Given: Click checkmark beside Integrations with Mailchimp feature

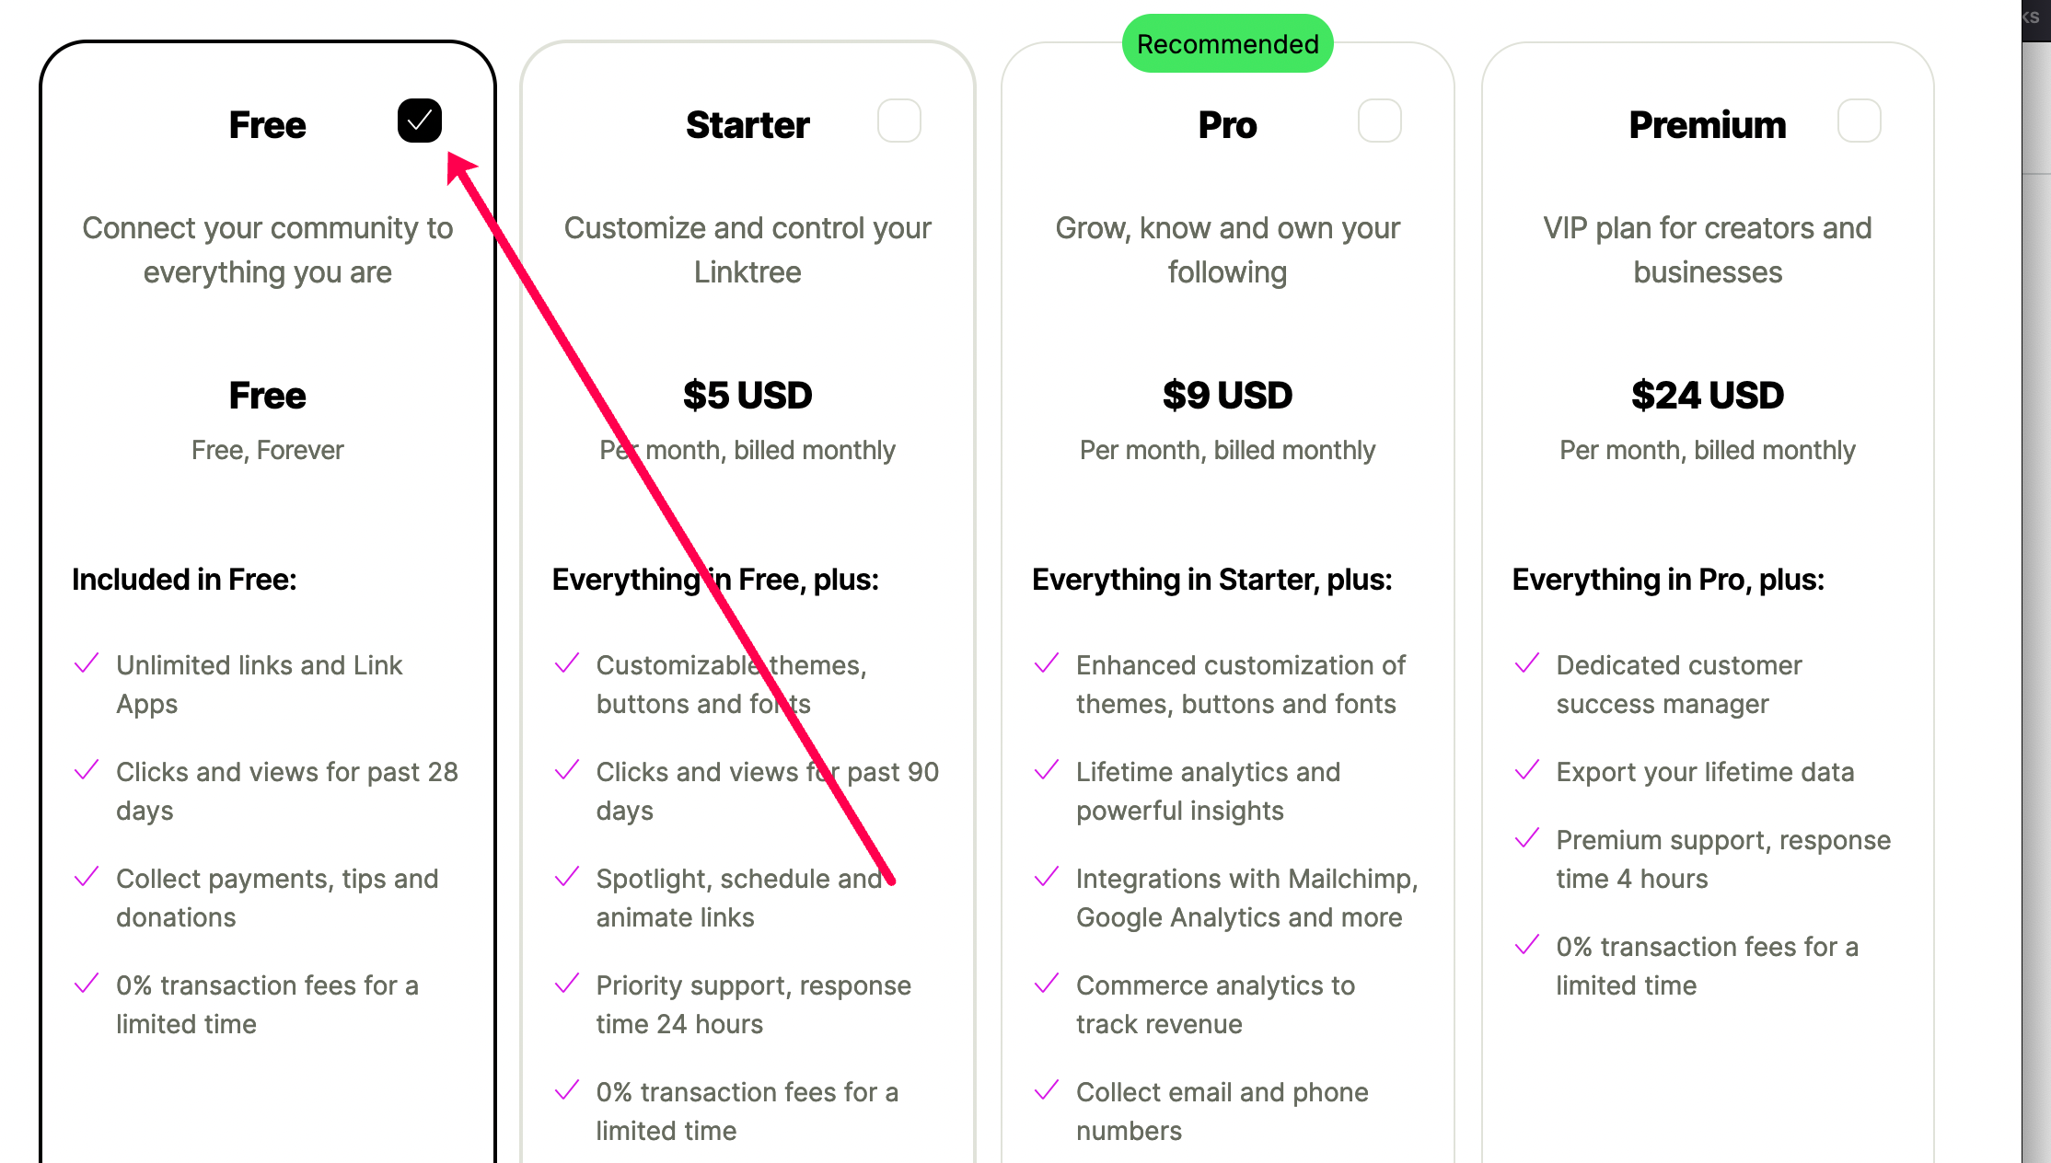Looking at the screenshot, I should [1047, 877].
